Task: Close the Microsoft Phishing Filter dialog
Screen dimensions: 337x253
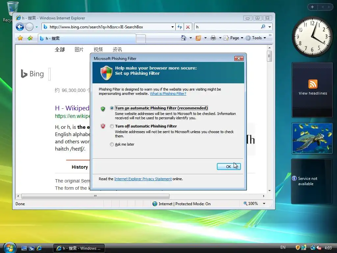Action: pyautogui.click(x=239, y=59)
